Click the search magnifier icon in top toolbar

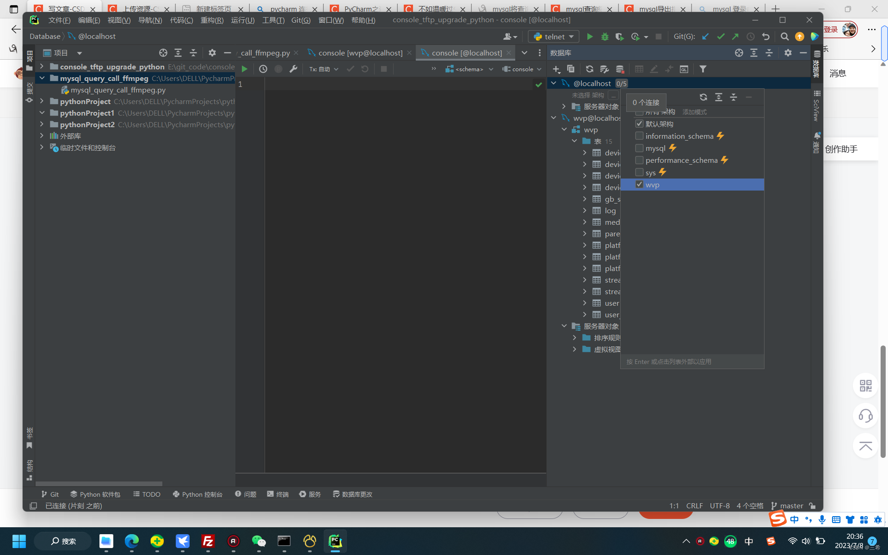coord(784,37)
